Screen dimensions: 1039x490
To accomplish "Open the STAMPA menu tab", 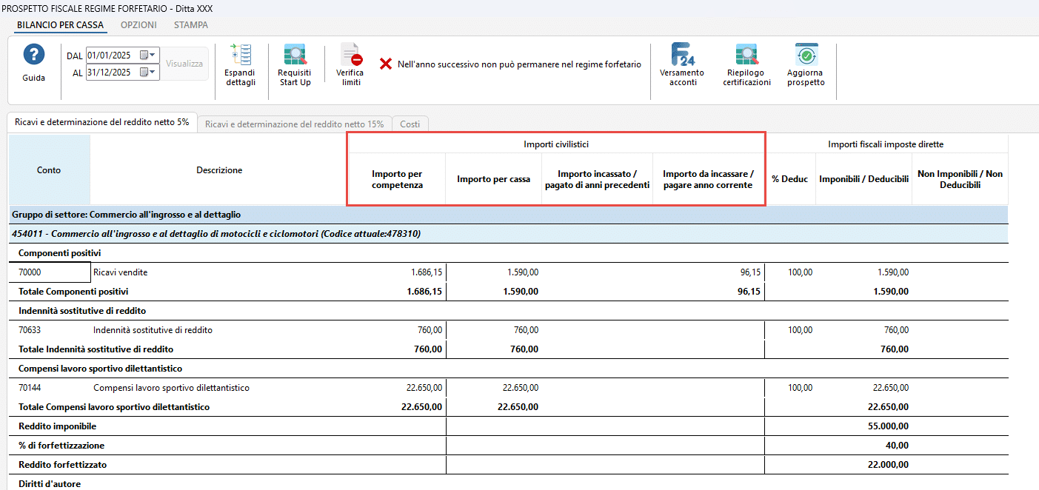I will tap(191, 24).
